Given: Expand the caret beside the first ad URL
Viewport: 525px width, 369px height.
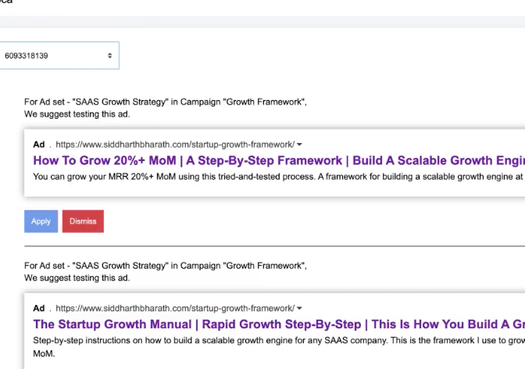Looking at the screenshot, I should [x=300, y=145].
